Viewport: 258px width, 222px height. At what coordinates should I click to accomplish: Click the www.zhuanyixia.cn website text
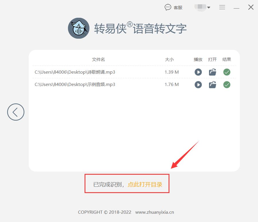click(155, 212)
